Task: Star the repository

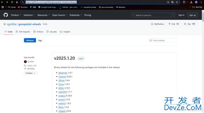Action: (190, 24)
